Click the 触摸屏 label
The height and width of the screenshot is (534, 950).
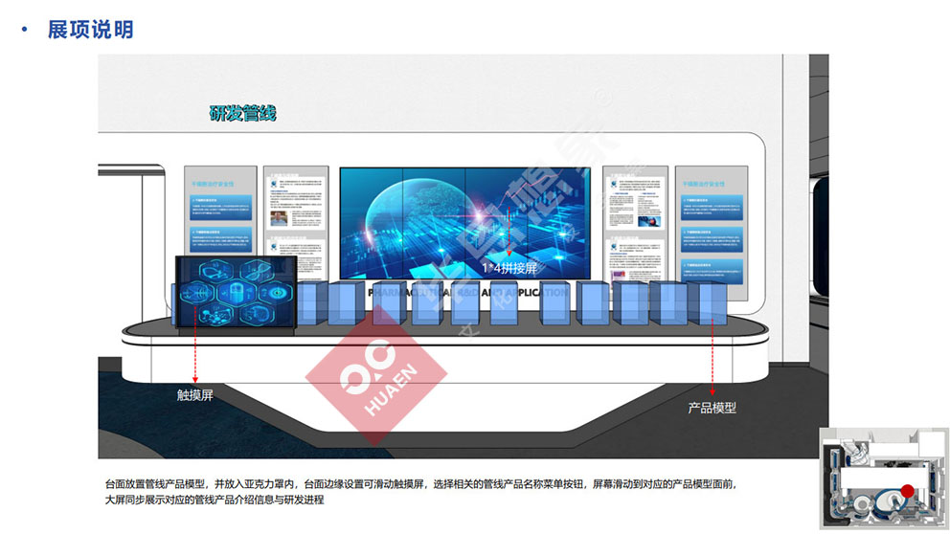195,394
